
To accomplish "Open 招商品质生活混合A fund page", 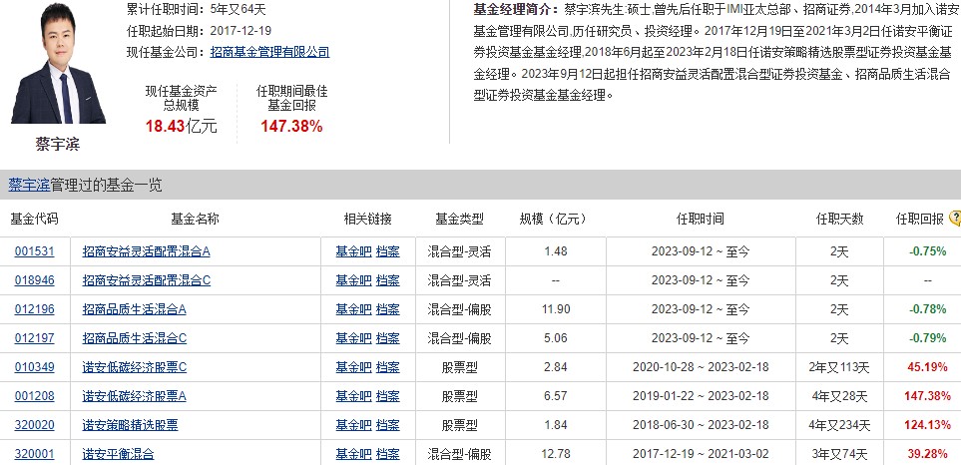I will click(x=135, y=309).
